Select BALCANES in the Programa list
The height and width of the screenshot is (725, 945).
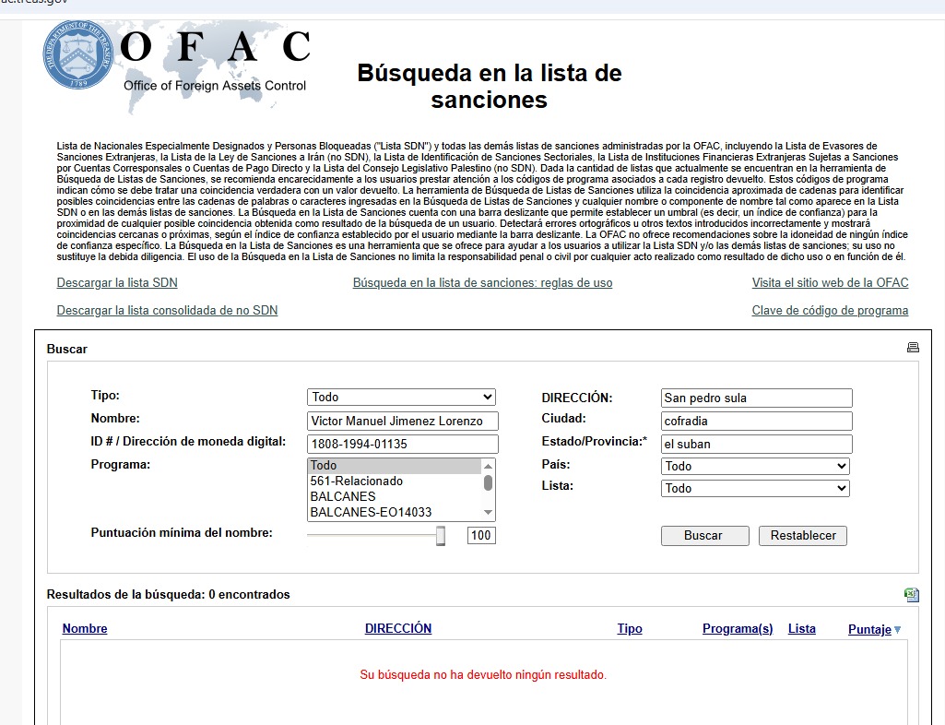point(343,496)
